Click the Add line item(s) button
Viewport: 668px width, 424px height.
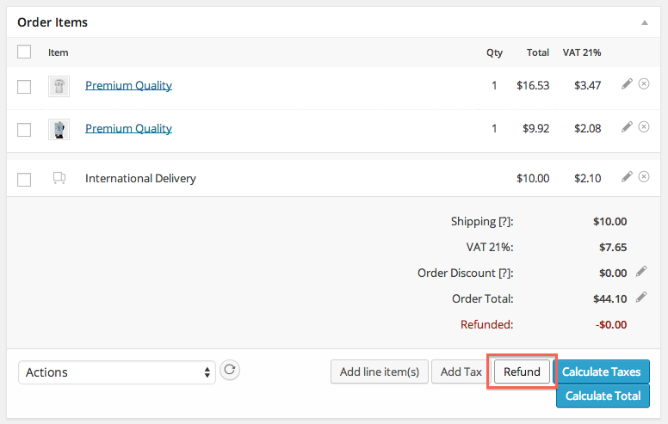[380, 372]
